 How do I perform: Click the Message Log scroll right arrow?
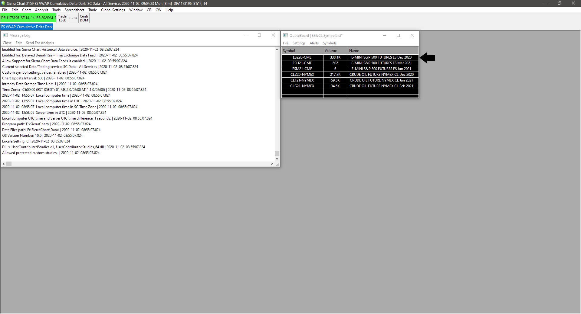272,164
